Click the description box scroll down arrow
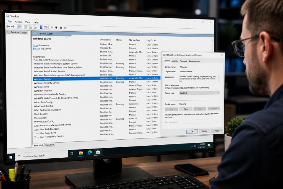The height and width of the screenshot is (189, 283). 219,80
